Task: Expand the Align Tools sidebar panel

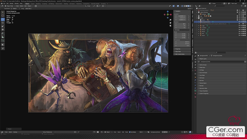Action: [182, 52]
